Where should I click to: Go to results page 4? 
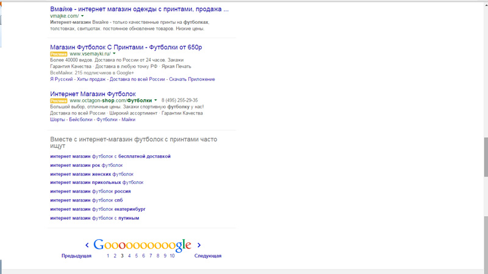click(x=129, y=256)
